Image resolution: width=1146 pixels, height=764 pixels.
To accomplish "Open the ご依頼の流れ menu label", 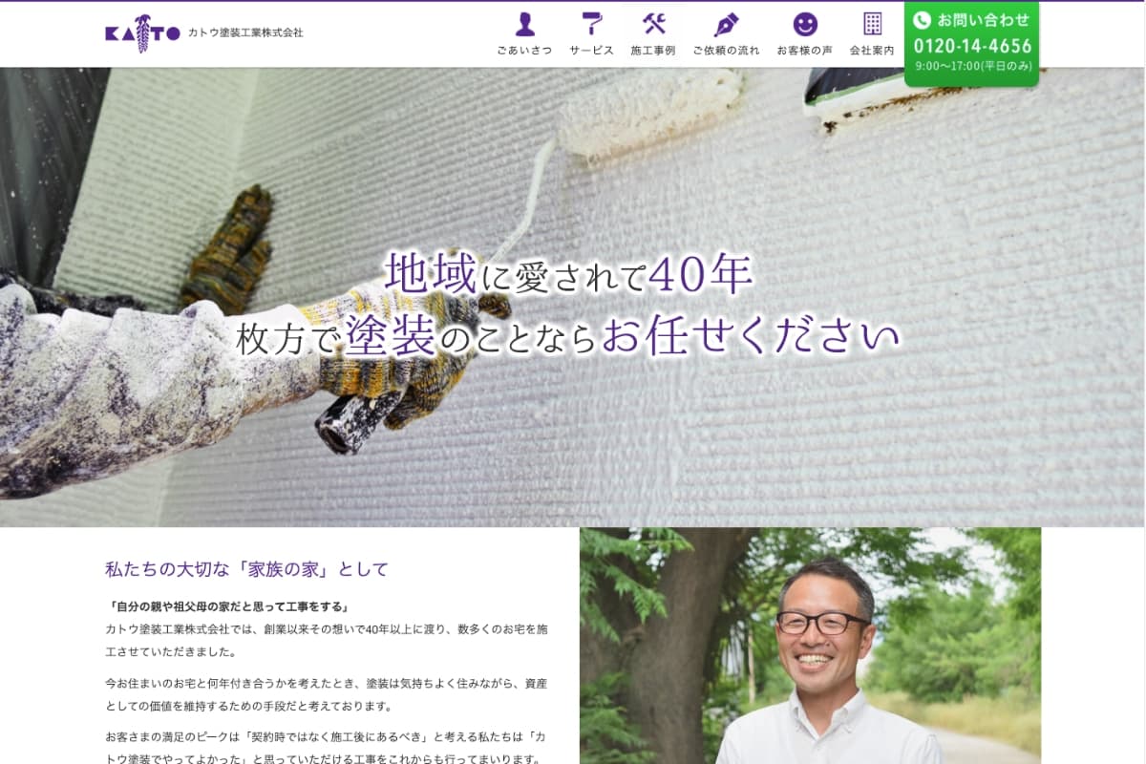I will point(726,51).
